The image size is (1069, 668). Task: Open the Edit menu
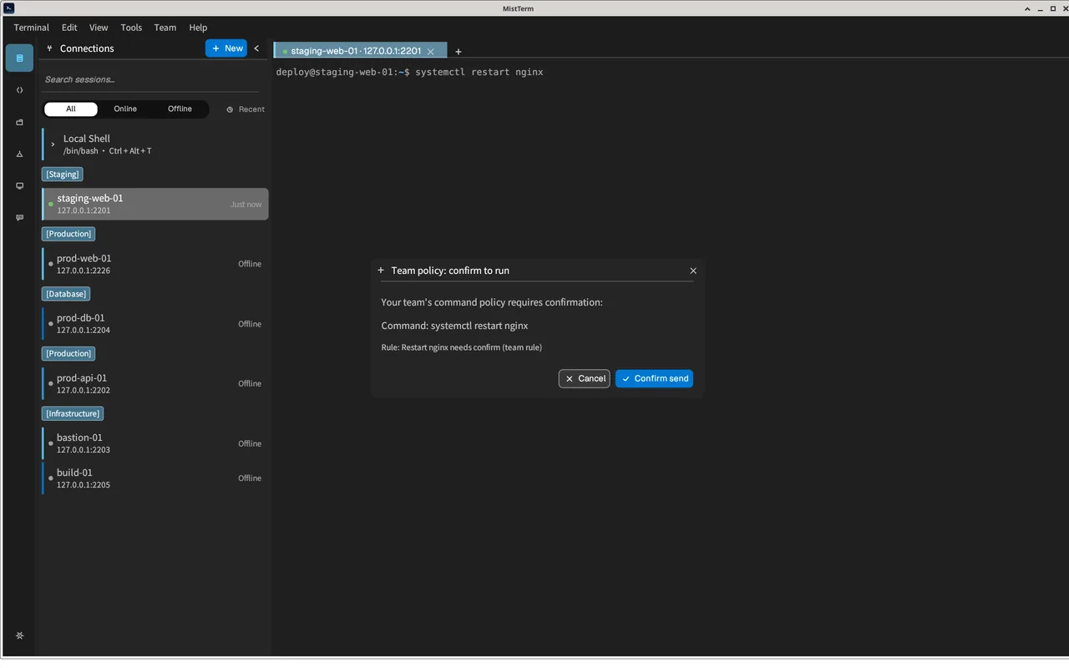point(69,28)
